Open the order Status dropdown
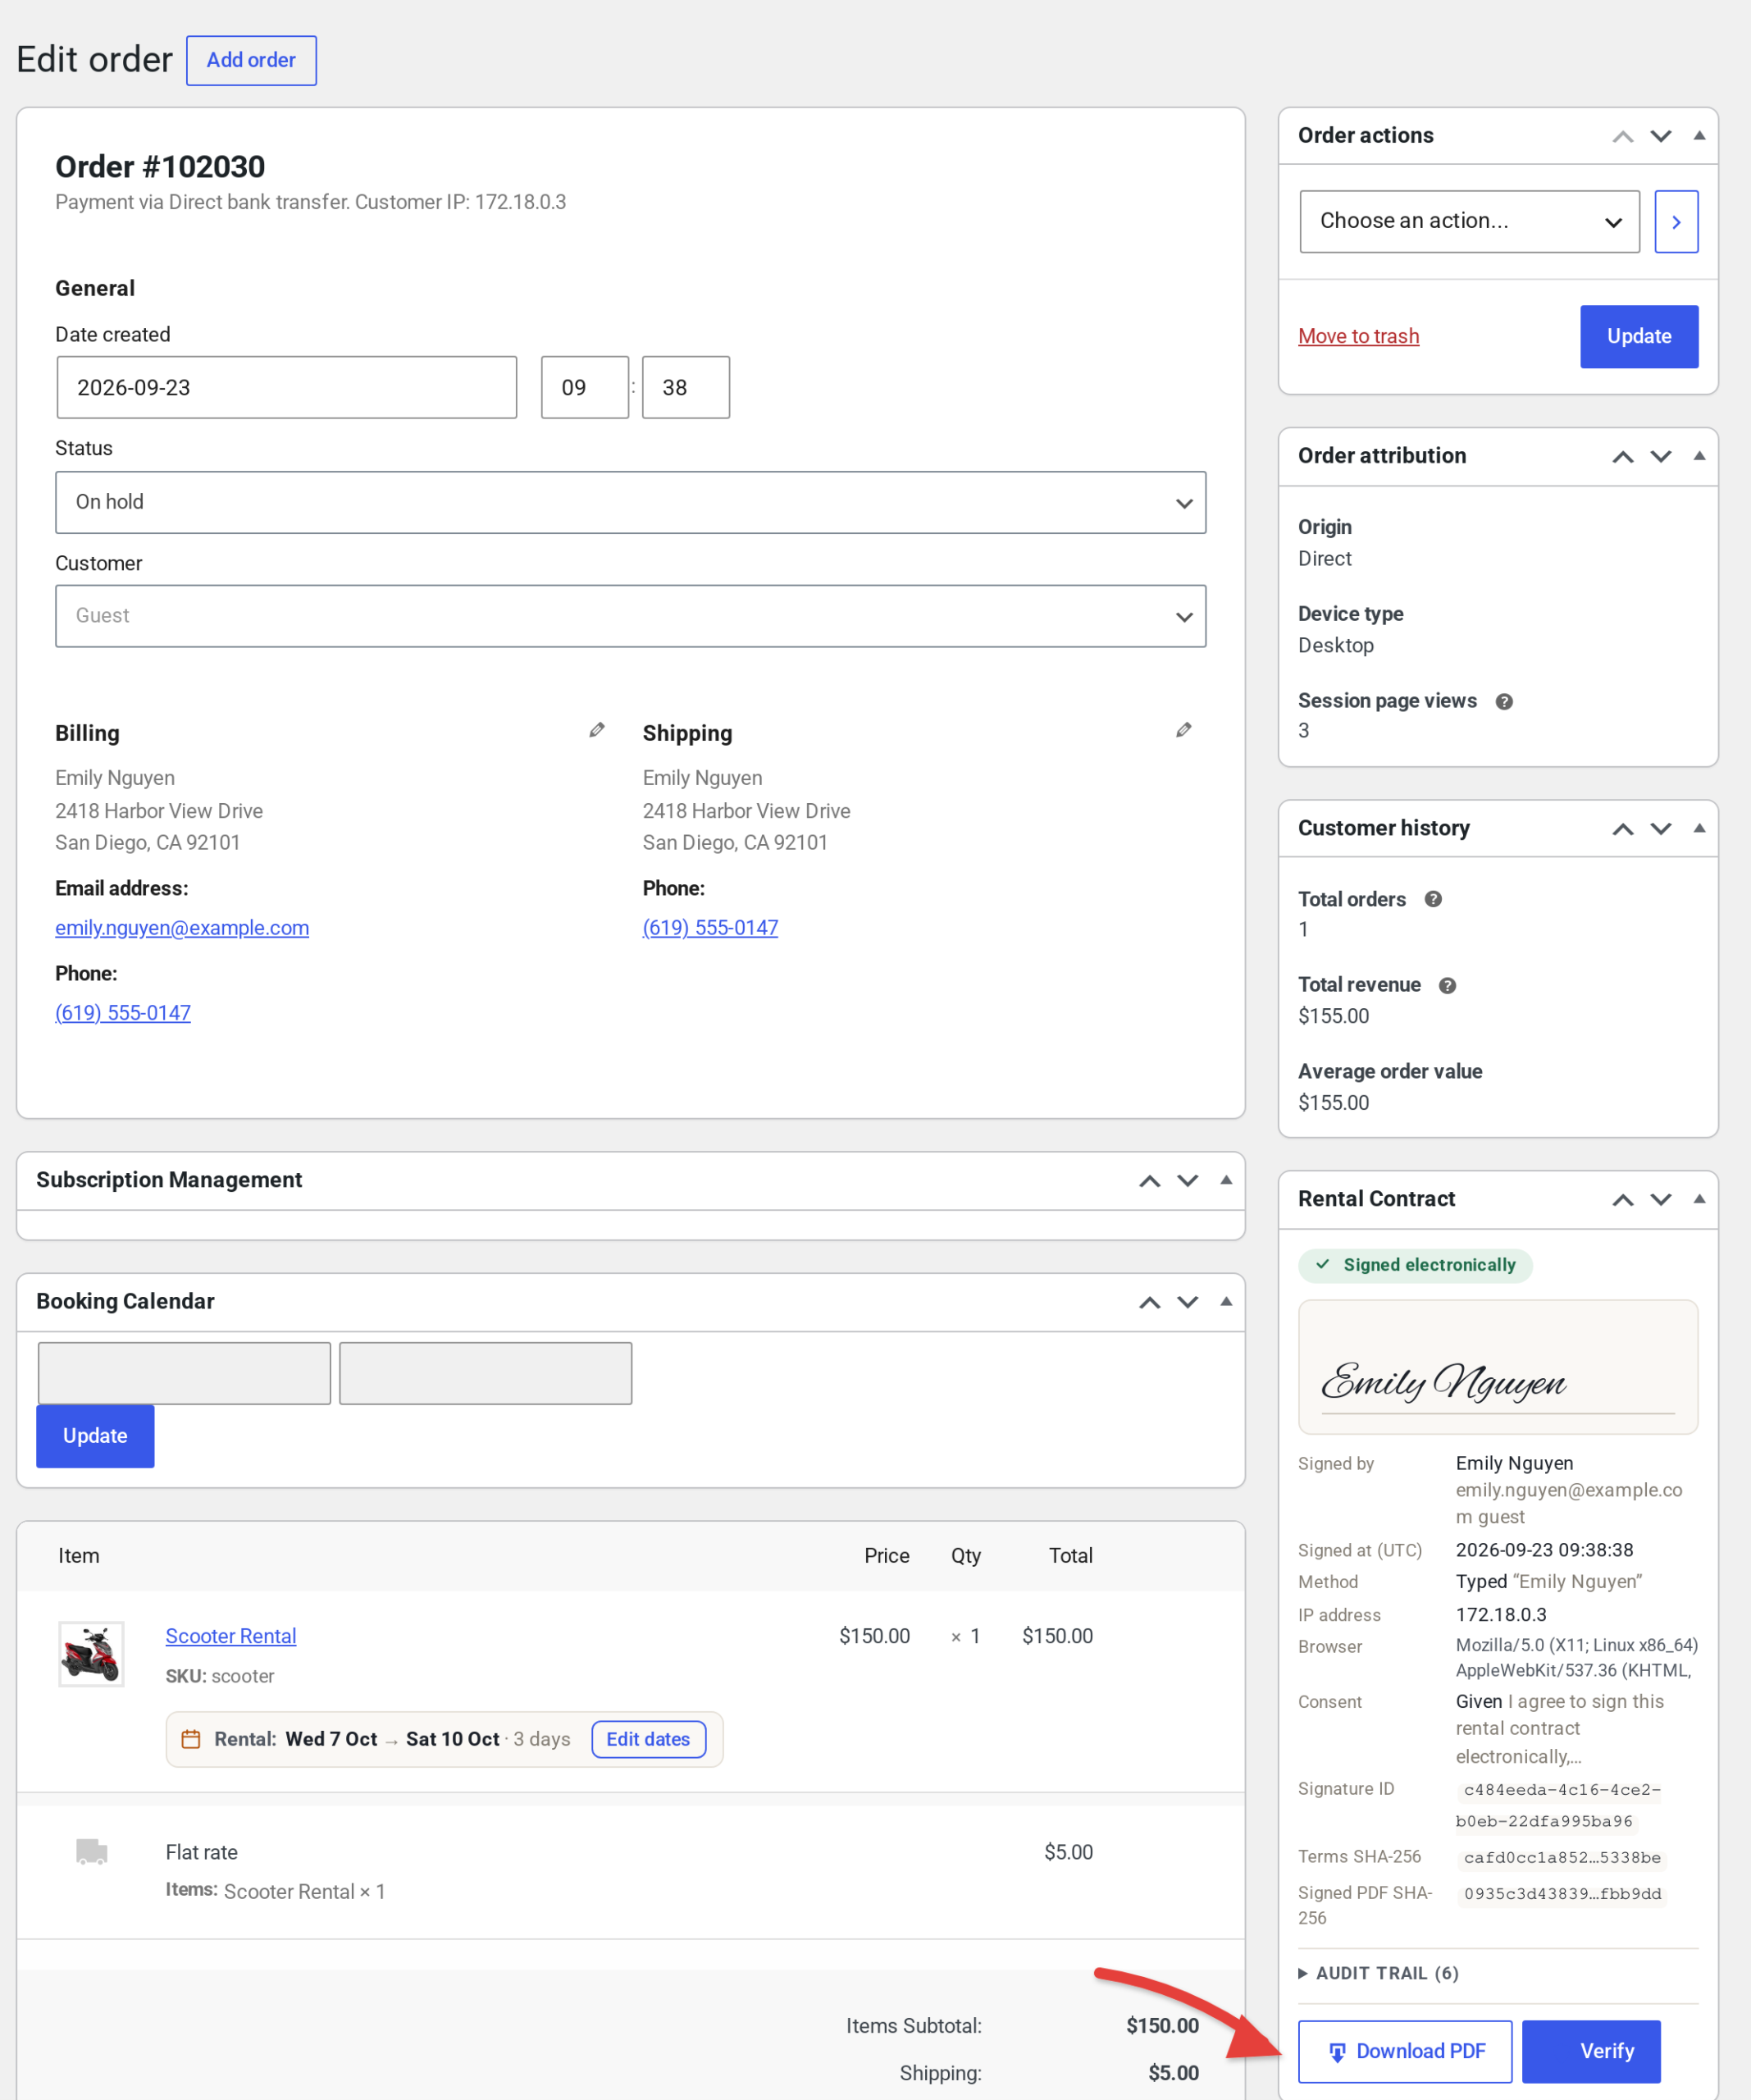This screenshot has height=2100, width=1751. [630, 502]
